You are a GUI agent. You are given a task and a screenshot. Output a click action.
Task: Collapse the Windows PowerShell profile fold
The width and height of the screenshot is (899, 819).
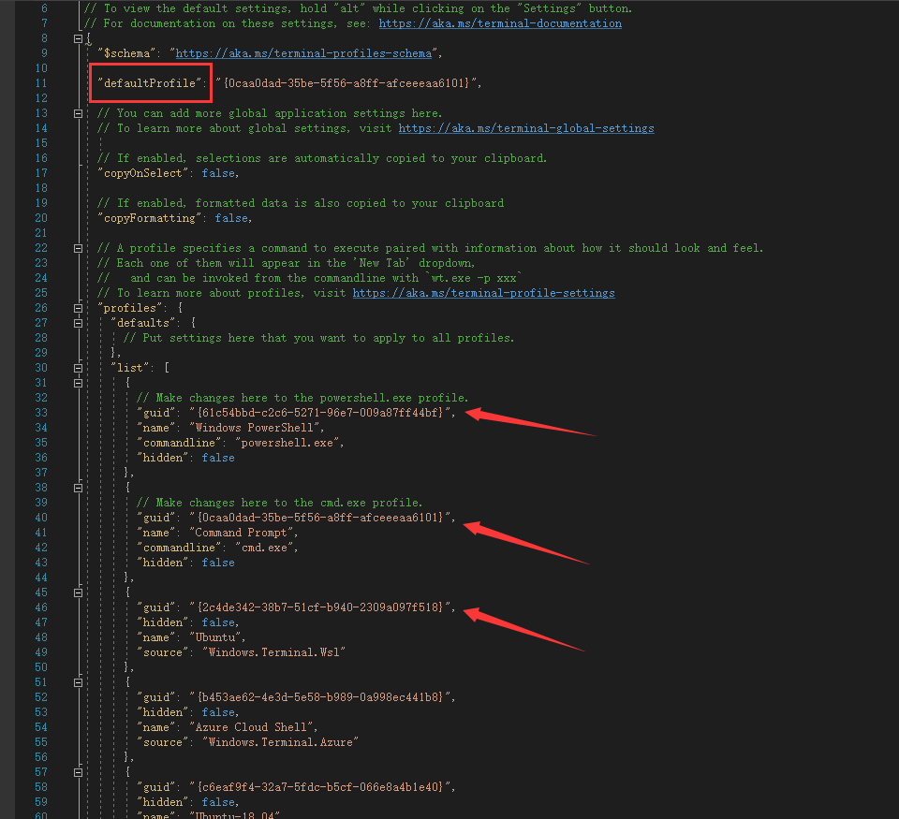click(79, 382)
